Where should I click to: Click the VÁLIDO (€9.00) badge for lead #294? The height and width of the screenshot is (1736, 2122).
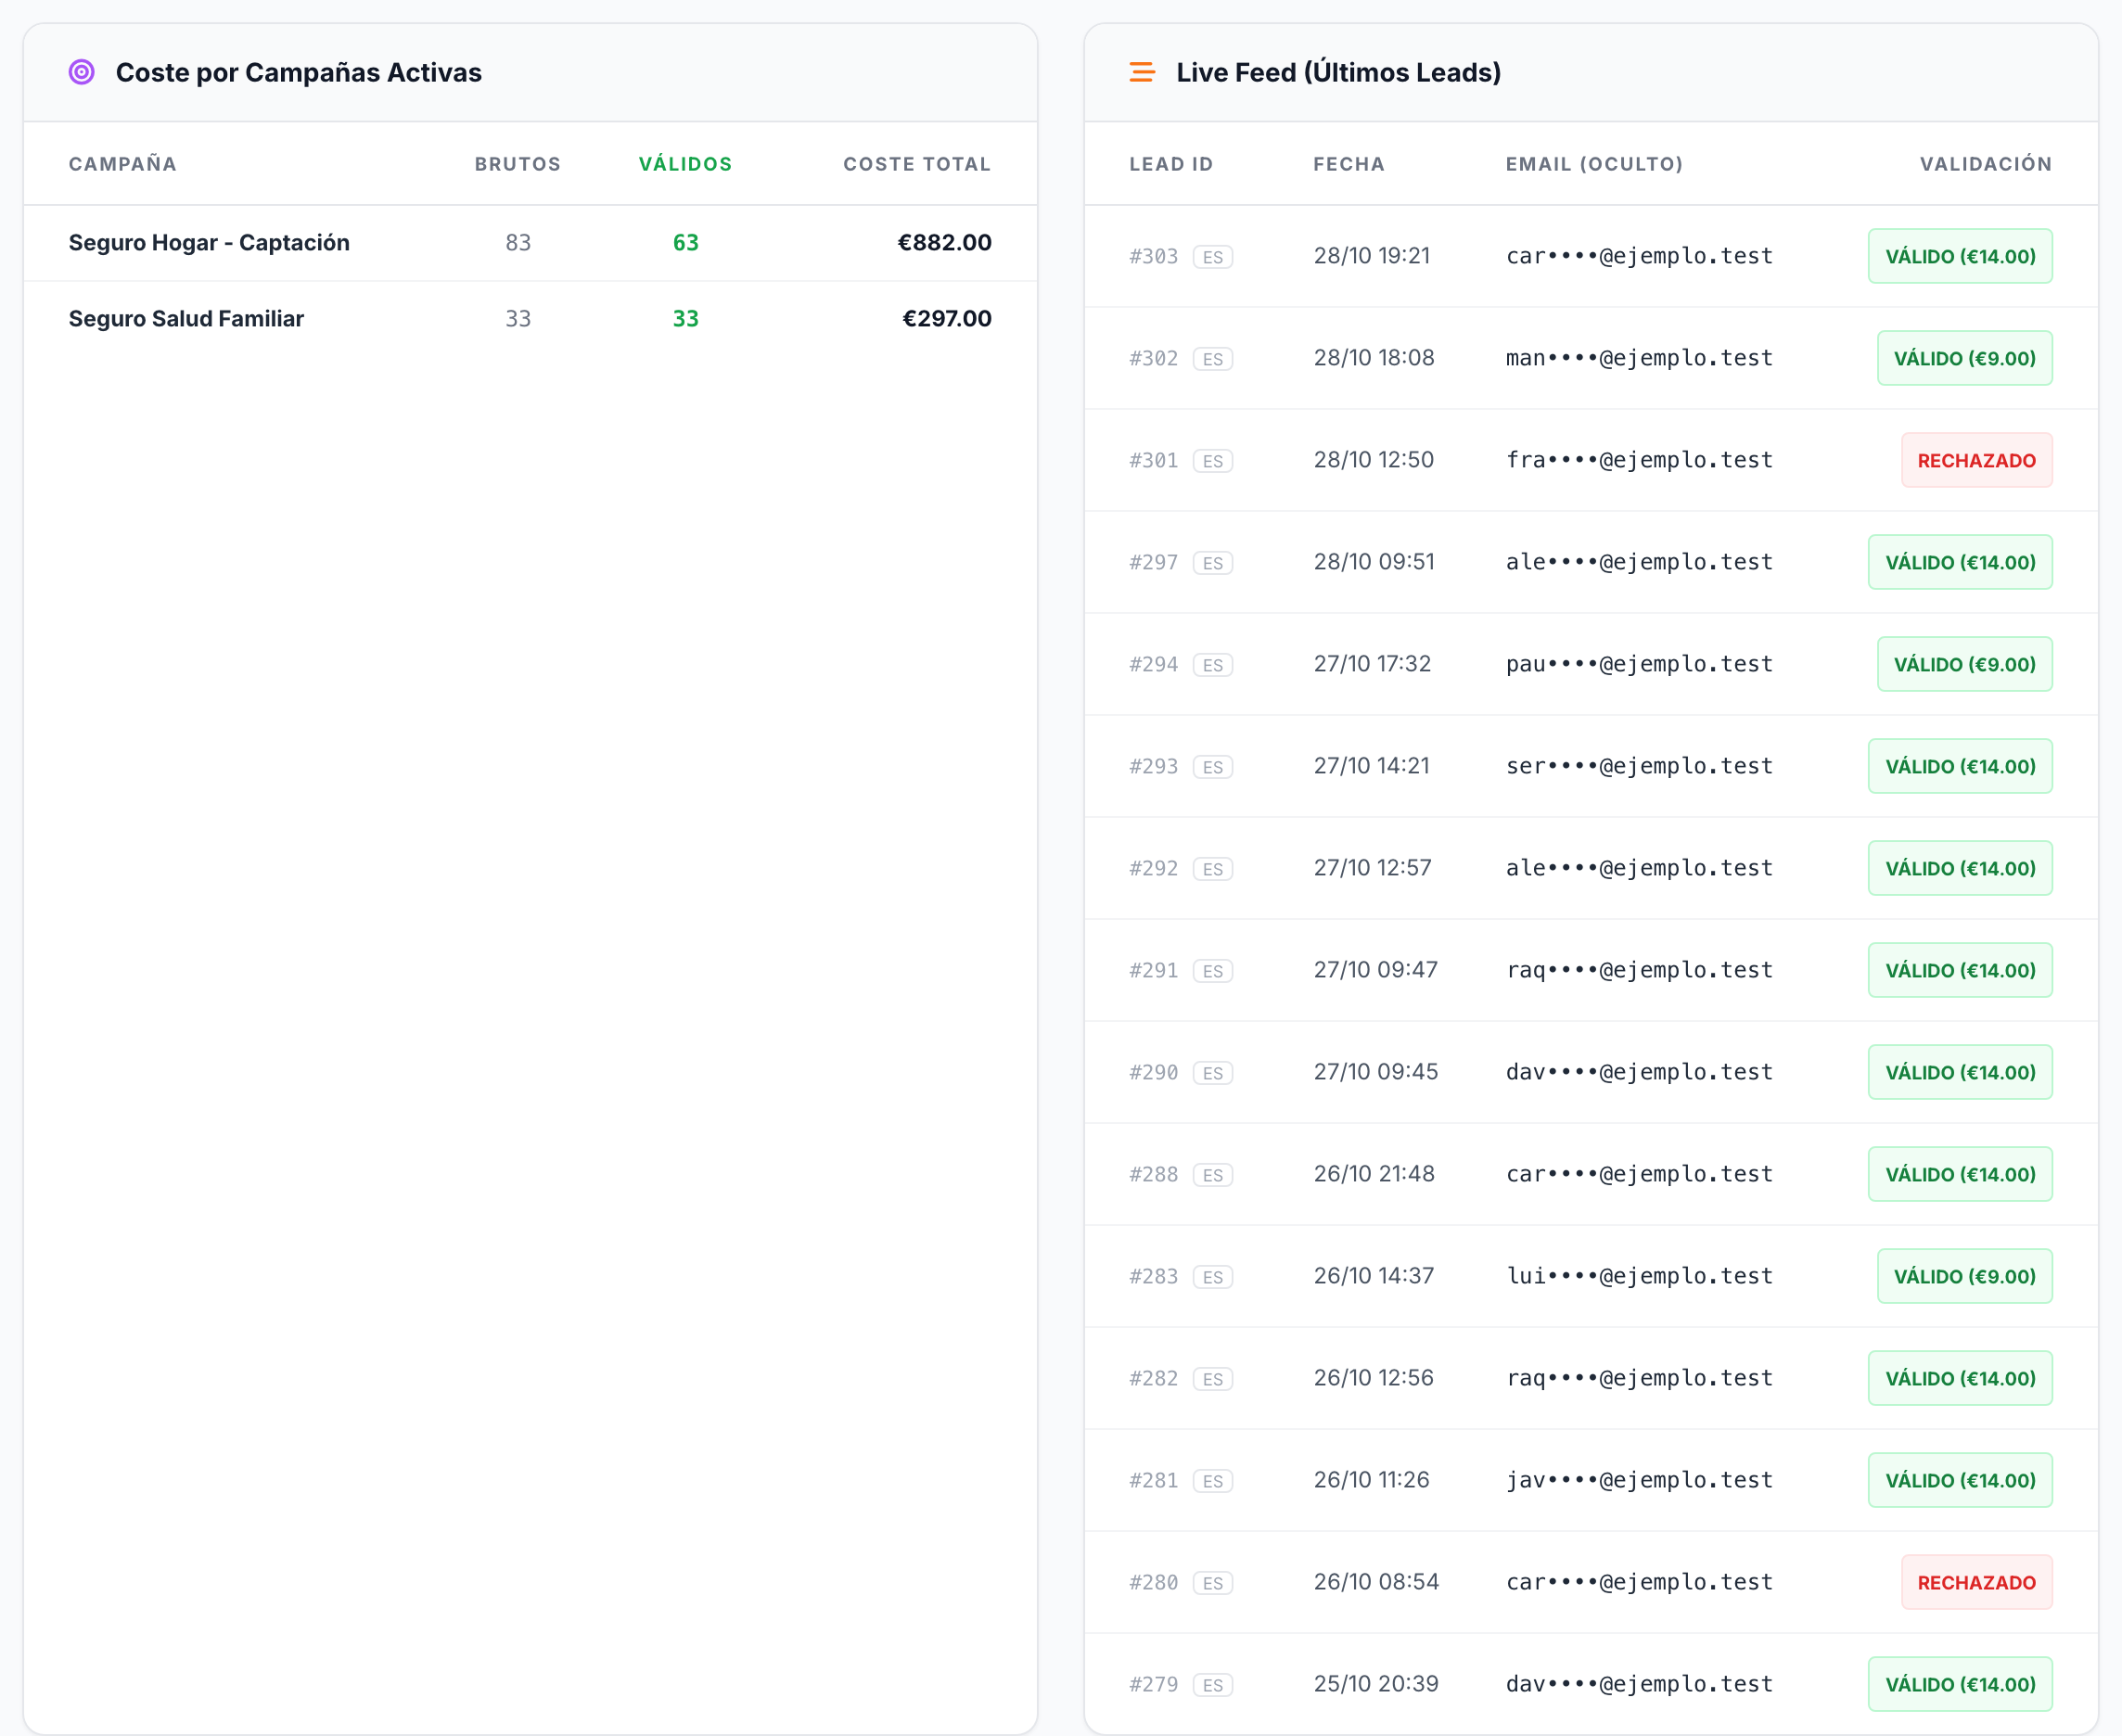click(1965, 664)
